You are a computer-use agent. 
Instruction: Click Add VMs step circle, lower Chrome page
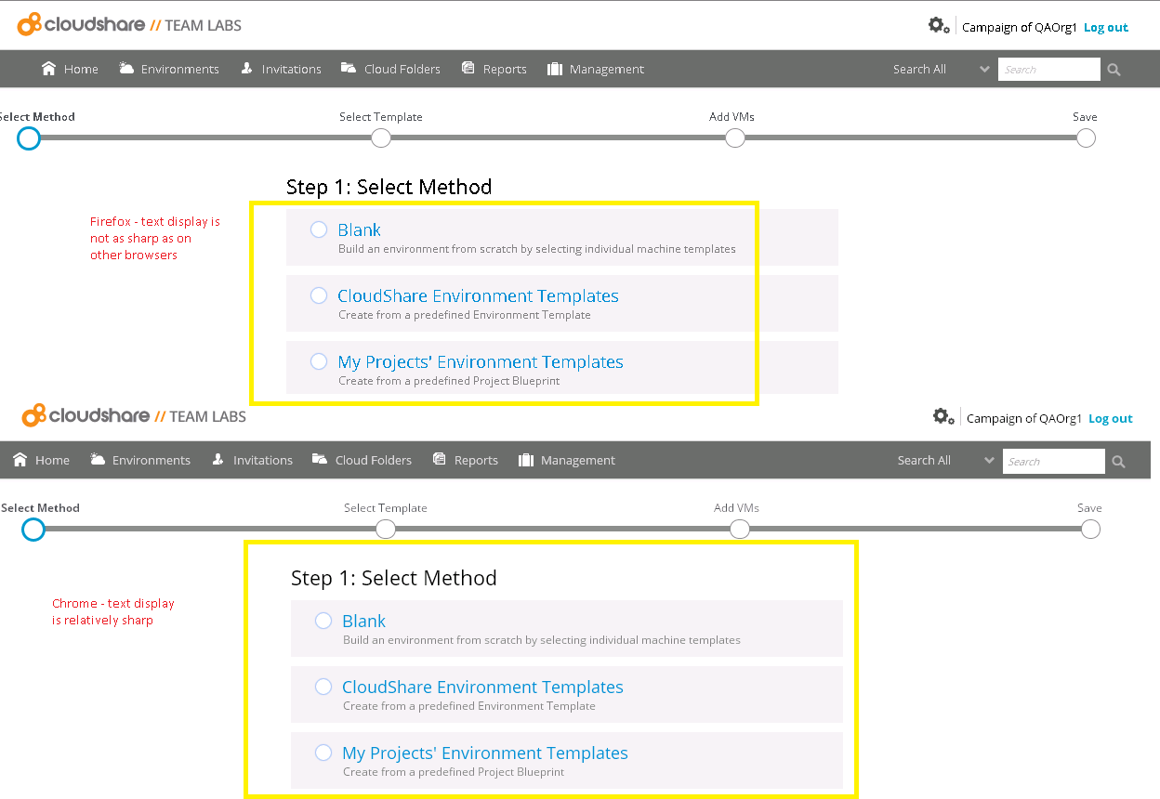[x=740, y=530]
